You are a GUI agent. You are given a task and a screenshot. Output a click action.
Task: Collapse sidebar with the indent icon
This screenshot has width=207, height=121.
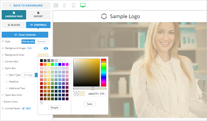pyautogui.click(x=56, y=5)
